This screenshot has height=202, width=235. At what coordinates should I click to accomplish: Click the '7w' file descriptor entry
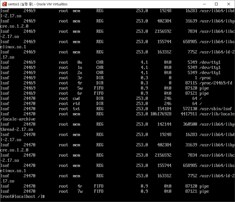[x=80, y=191]
